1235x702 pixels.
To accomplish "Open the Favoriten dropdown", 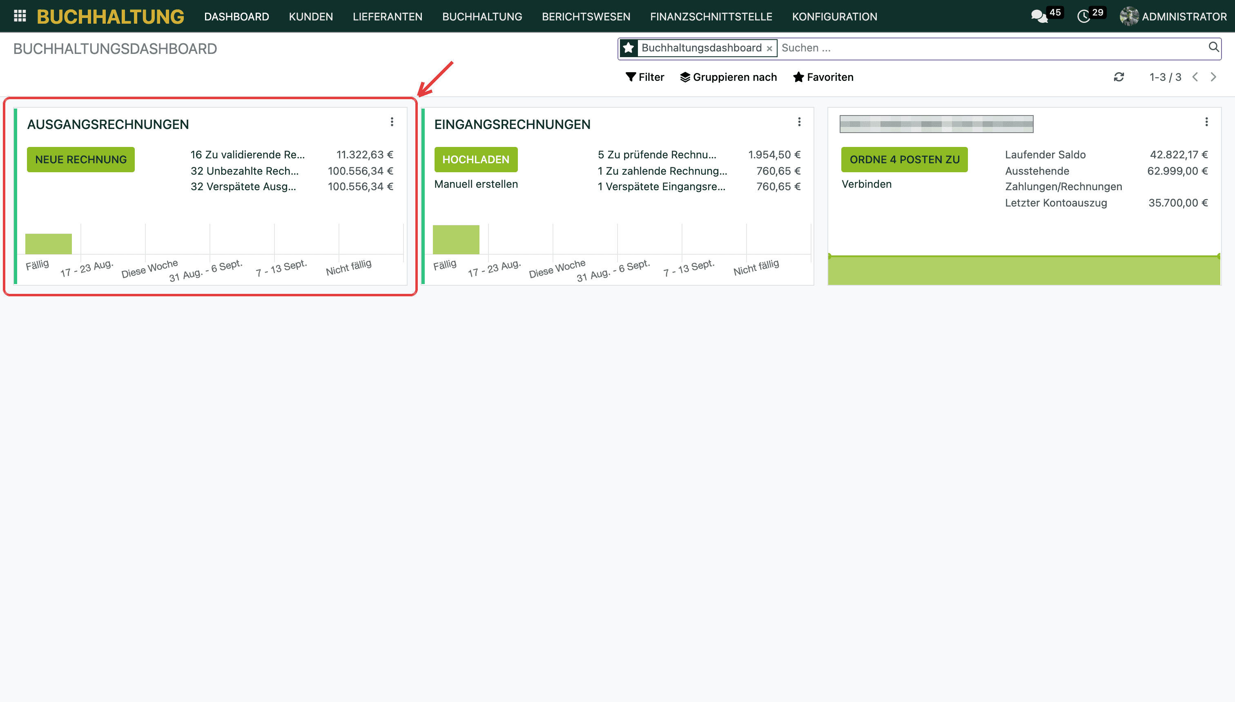I will pos(823,77).
